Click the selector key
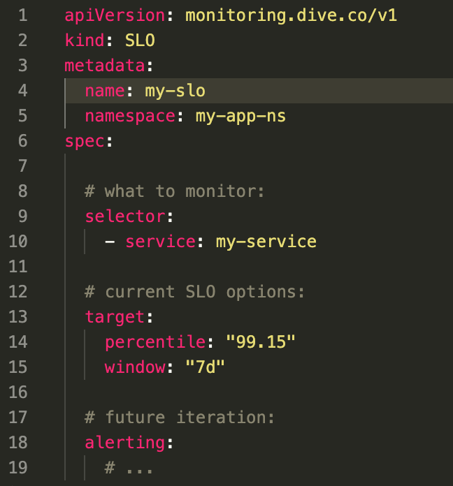This screenshot has height=486, width=453. [125, 216]
